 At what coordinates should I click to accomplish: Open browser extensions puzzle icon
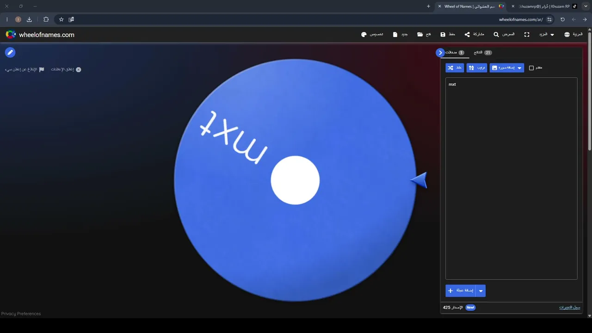click(46, 19)
